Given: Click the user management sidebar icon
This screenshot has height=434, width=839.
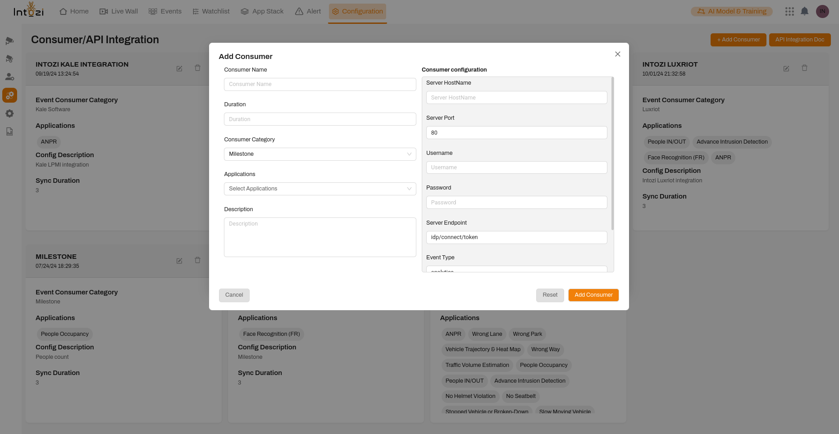Looking at the screenshot, I should point(9,77).
